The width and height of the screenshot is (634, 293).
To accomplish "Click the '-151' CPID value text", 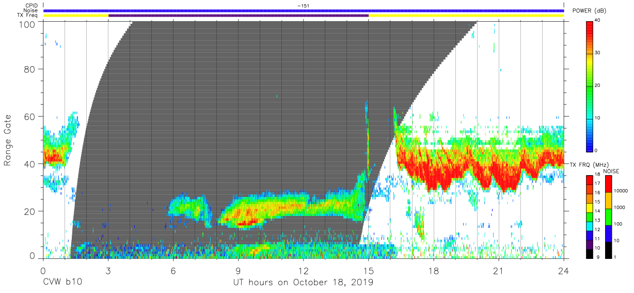I will (x=303, y=6).
